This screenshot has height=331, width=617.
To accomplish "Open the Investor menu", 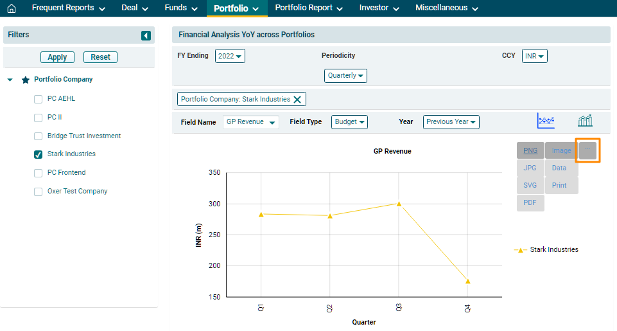I will point(379,8).
